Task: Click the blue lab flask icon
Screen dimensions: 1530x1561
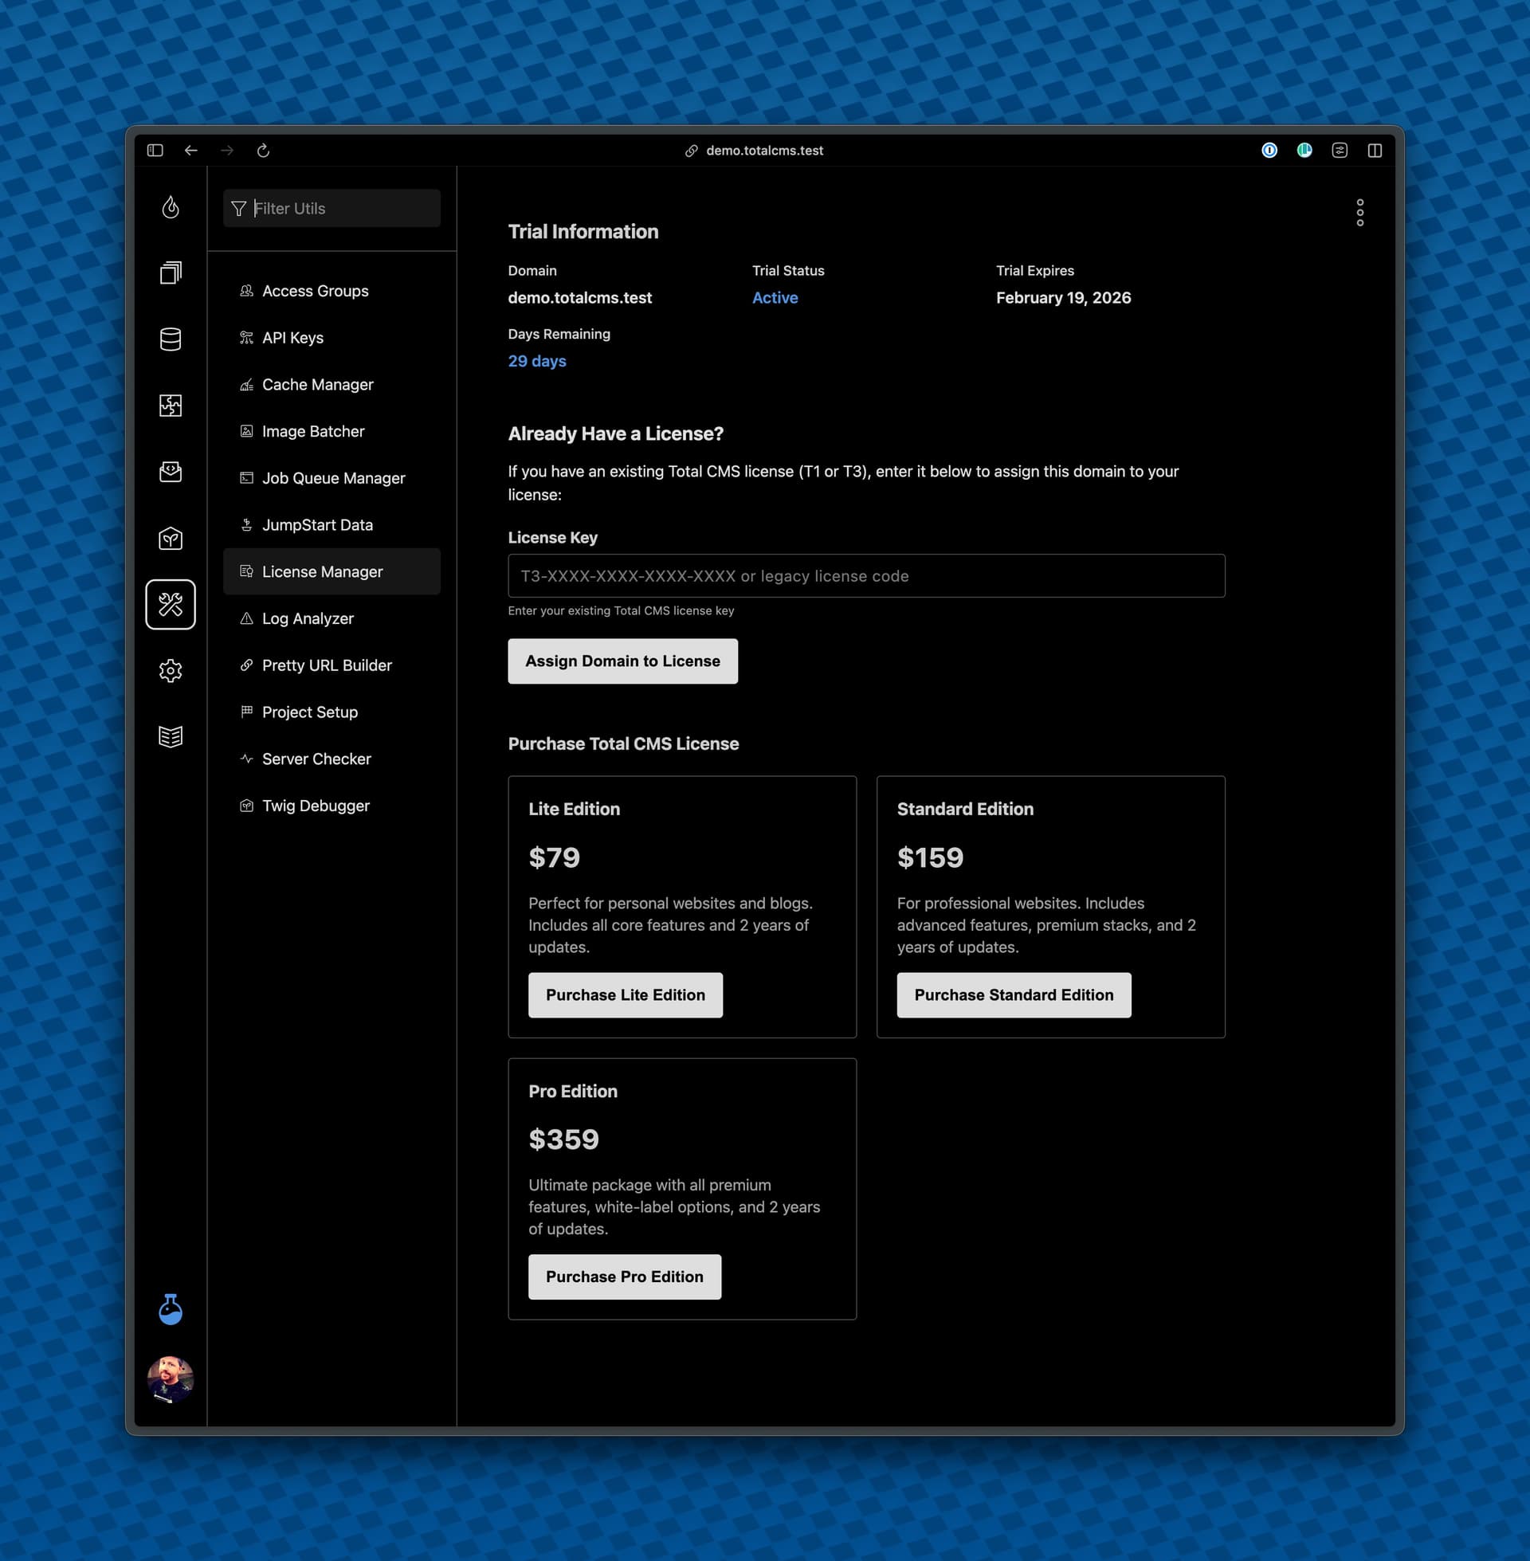Action: pyautogui.click(x=171, y=1309)
